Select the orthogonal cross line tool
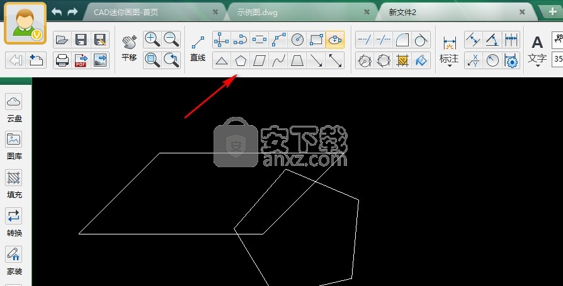The height and width of the screenshot is (286, 563). [x=222, y=40]
